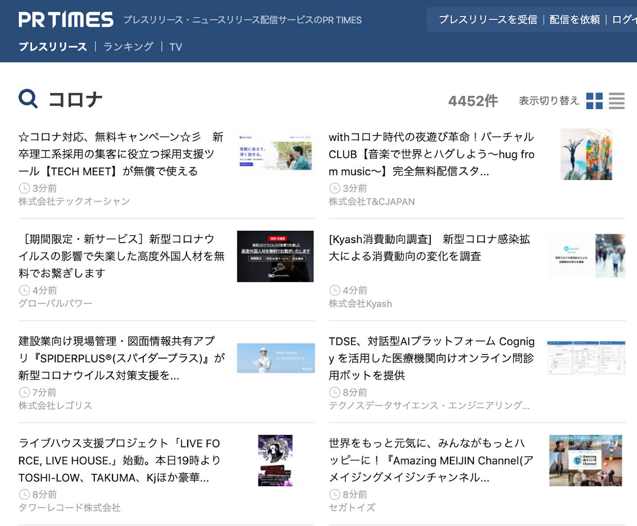Click the コロナ search keyword heading
Screen dimensions: 637x526
click(76, 99)
